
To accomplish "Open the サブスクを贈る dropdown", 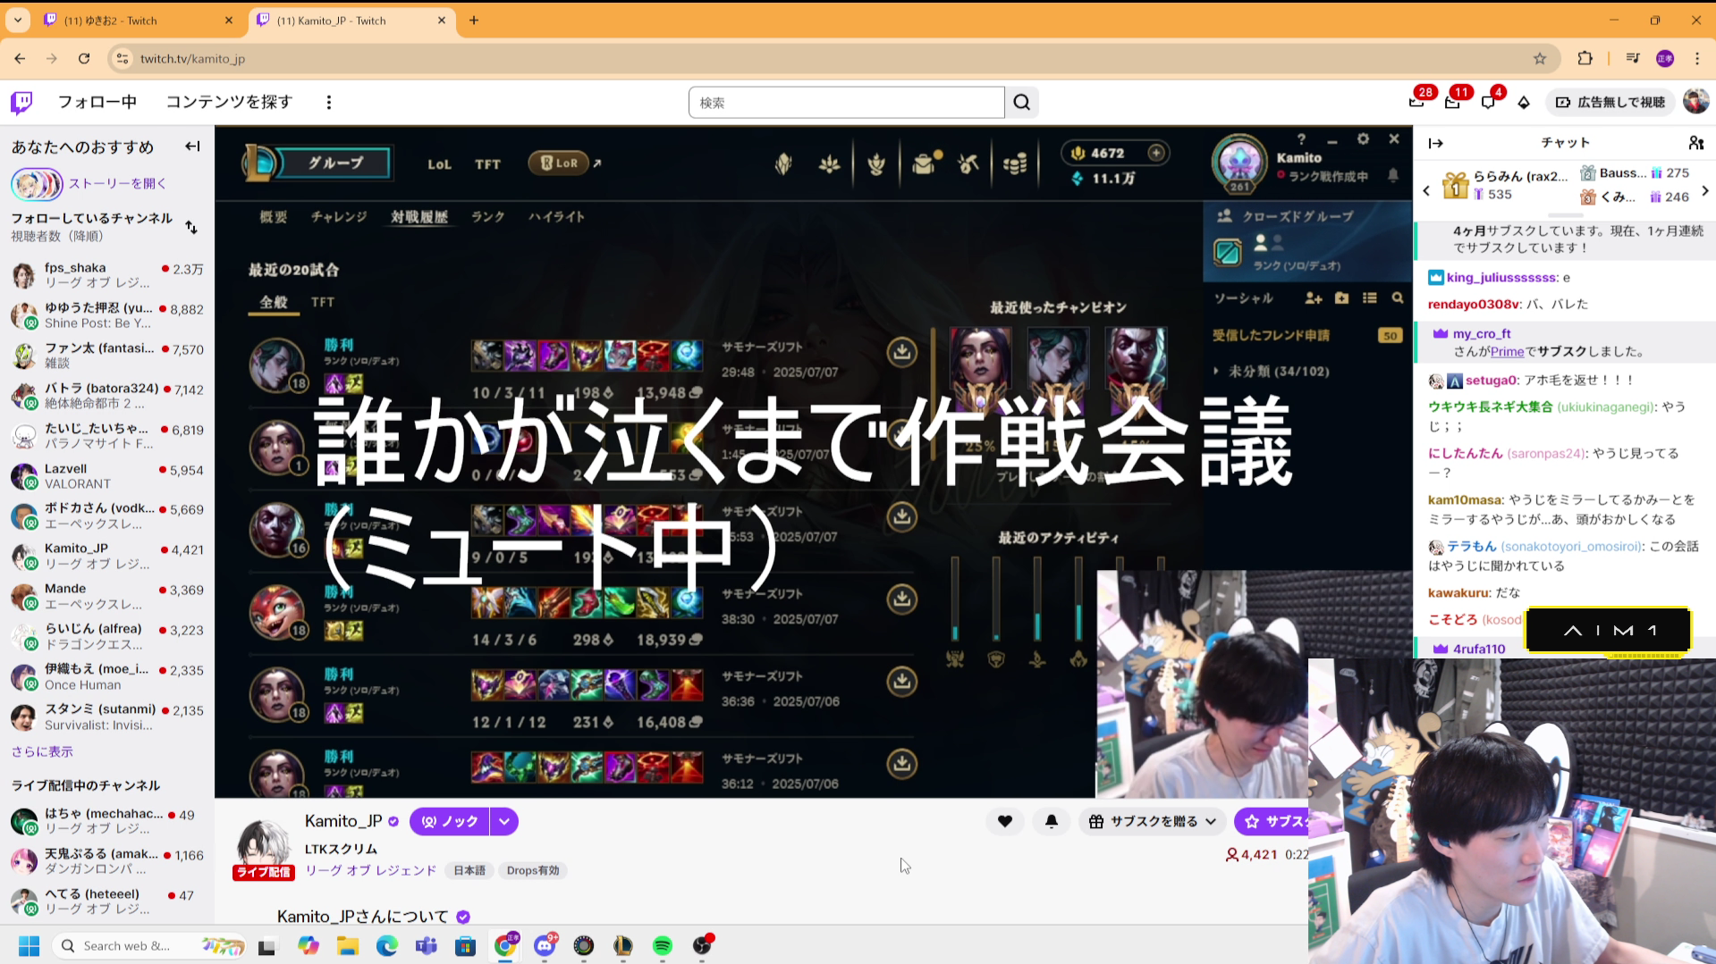I will 1152,821.
